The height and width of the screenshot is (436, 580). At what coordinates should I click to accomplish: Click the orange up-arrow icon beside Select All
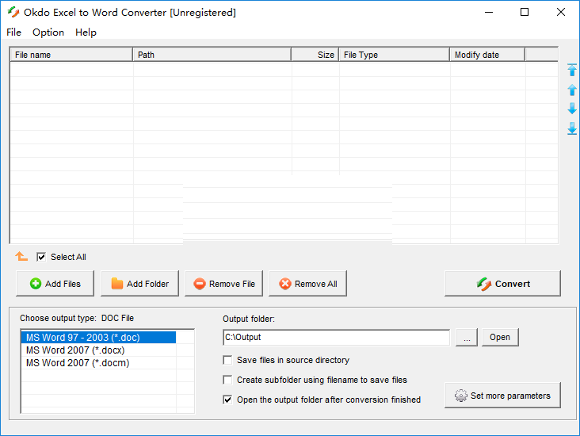tap(21, 256)
